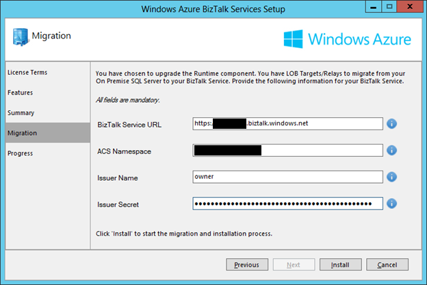Click the 'Click Install to start the migration' text
Viewport: 427px width, 285px height.
pos(184,234)
